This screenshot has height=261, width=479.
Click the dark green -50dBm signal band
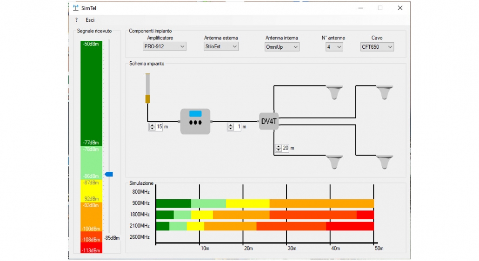point(91,93)
